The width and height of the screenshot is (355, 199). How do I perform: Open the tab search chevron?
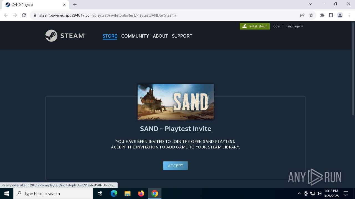(x=310, y=4)
